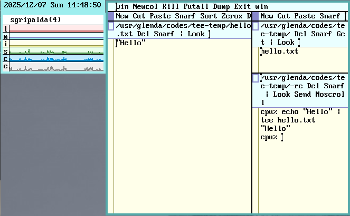Click layout box of tee-temp/-rc window

pos(256,78)
